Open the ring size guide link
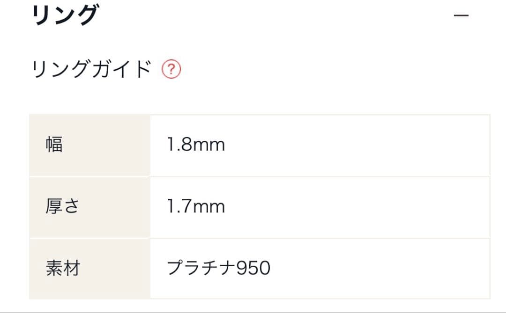This screenshot has width=506, height=313. pyautogui.click(x=91, y=68)
